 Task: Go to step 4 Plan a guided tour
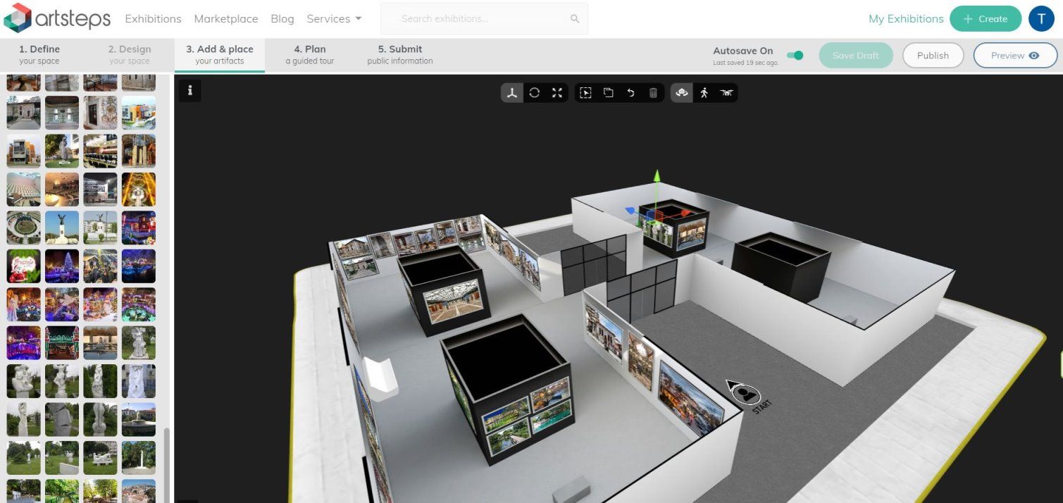pyautogui.click(x=310, y=55)
